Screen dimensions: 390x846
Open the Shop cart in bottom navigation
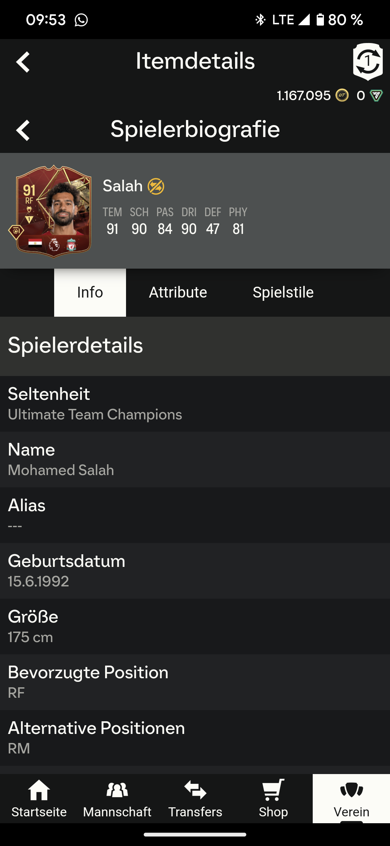[273, 798]
